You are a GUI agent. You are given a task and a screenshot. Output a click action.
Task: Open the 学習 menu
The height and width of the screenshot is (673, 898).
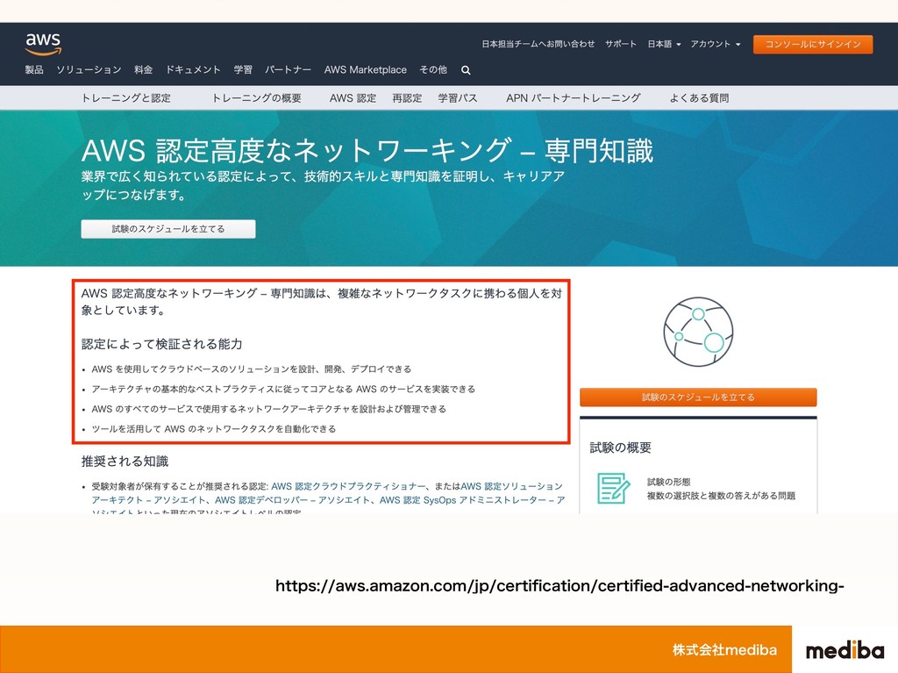[243, 70]
